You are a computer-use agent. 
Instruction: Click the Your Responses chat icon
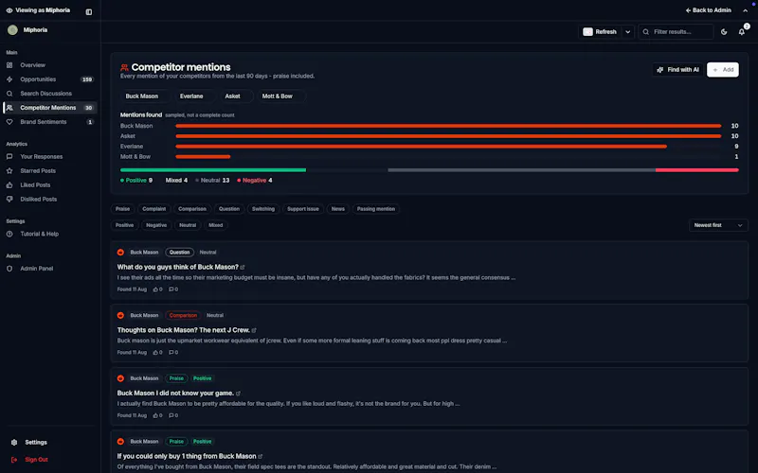point(9,157)
